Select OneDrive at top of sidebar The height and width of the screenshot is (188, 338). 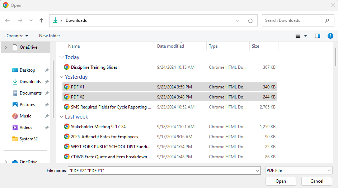(x=25, y=47)
